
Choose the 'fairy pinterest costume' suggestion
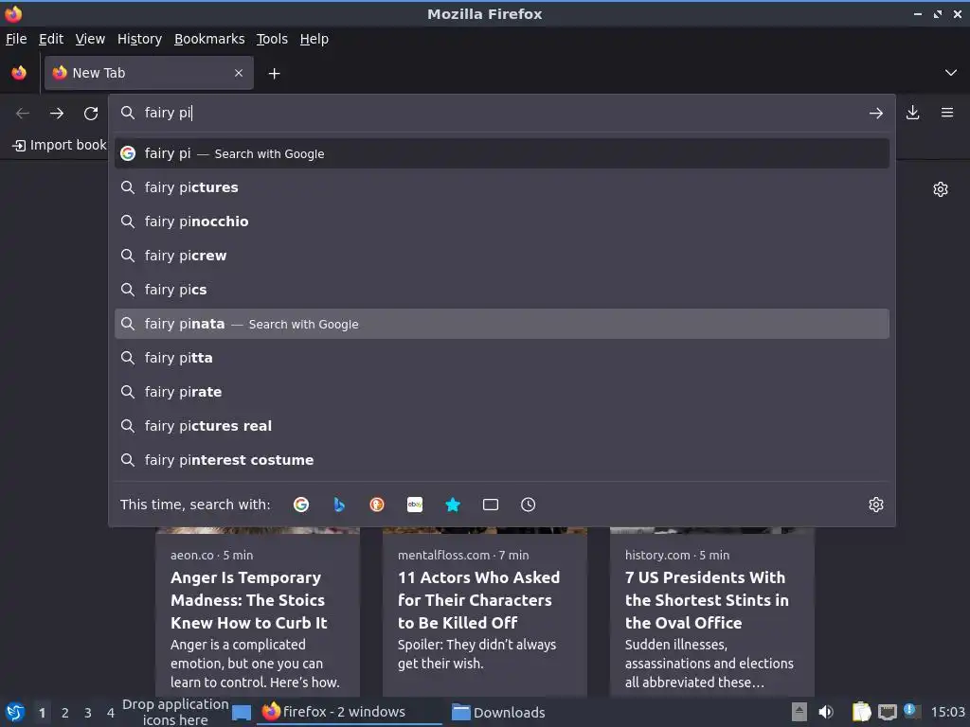click(502, 459)
